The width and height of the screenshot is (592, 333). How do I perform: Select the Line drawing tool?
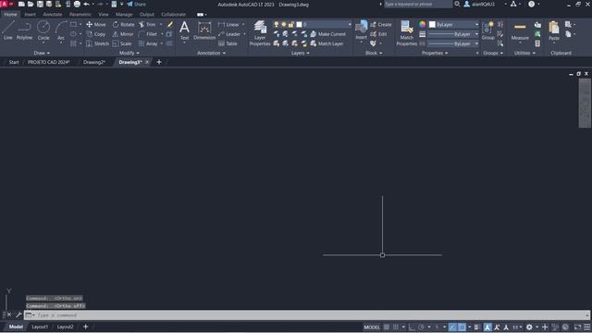pos(8,31)
